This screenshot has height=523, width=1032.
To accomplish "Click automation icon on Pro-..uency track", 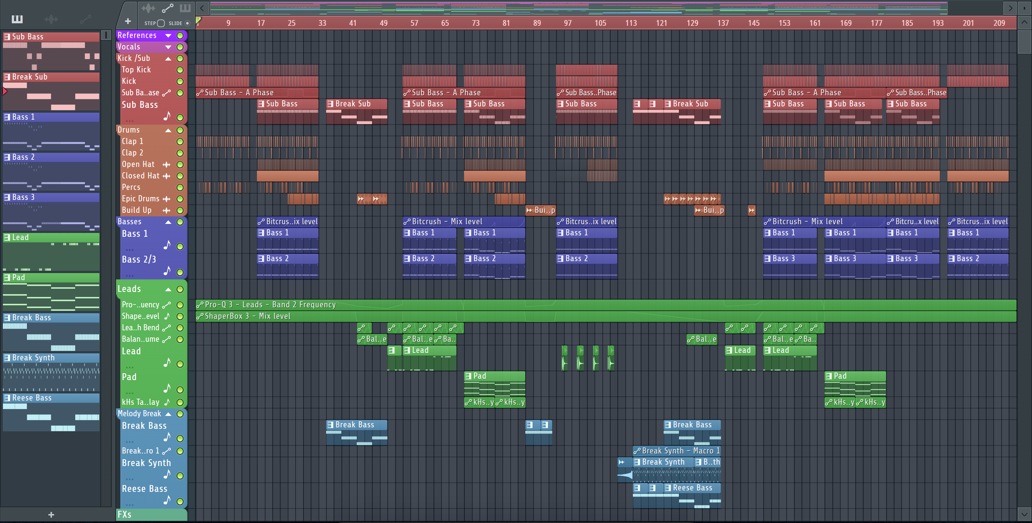I will tap(167, 305).
